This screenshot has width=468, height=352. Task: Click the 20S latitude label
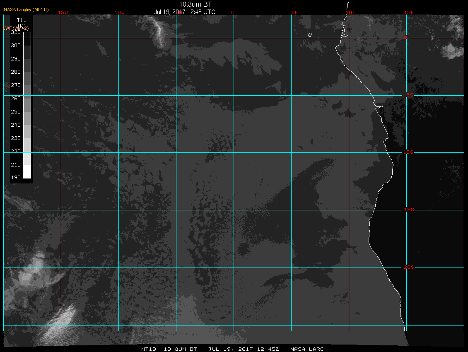409,267
